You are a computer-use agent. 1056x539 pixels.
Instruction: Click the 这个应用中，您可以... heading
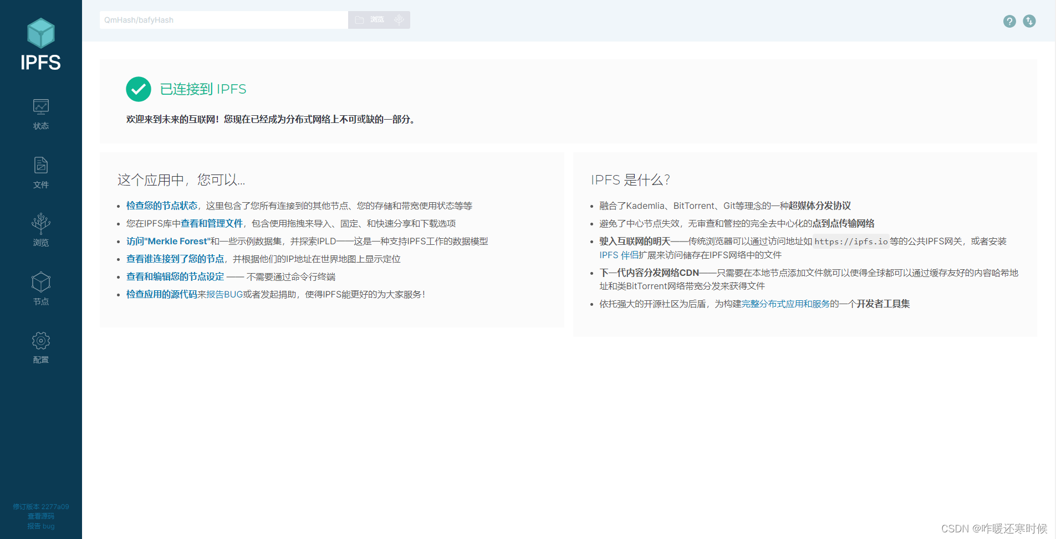point(181,179)
